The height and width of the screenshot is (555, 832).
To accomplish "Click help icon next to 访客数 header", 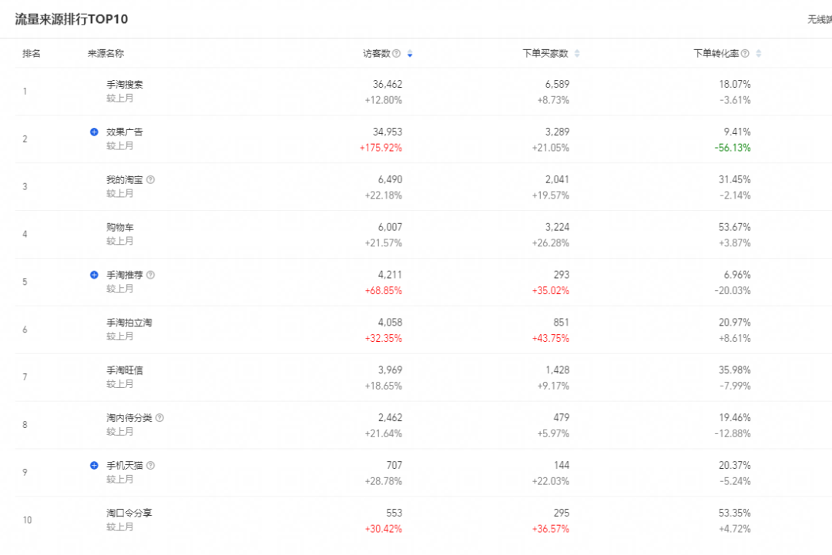I will [x=396, y=54].
